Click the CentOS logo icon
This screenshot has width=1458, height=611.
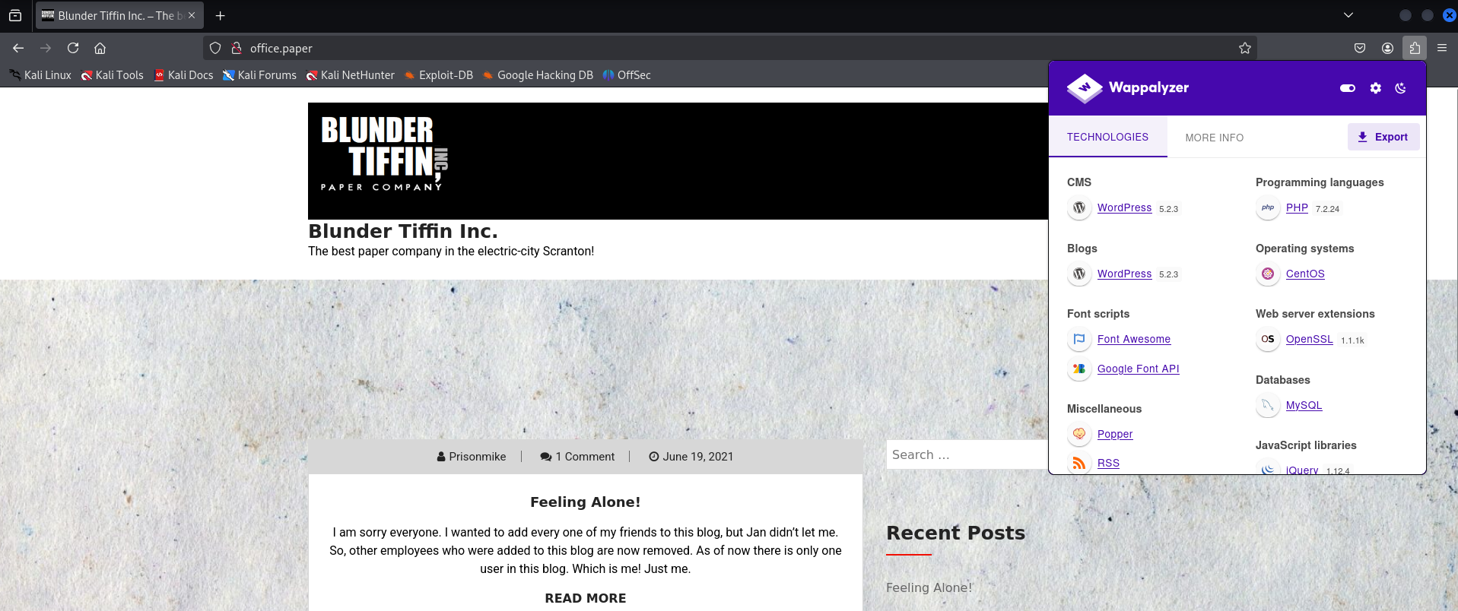click(1268, 274)
